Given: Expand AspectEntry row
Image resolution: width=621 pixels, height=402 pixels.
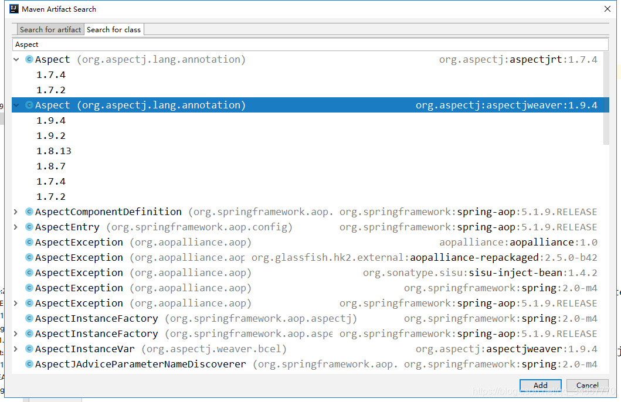Looking at the screenshot, I should click(16, 227).
